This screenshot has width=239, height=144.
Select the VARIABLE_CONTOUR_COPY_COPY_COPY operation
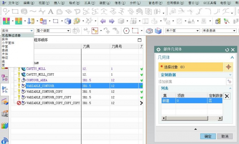[x=53, y=103]
